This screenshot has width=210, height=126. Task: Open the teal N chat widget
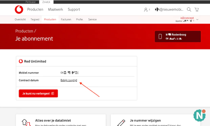pos(199,115)
